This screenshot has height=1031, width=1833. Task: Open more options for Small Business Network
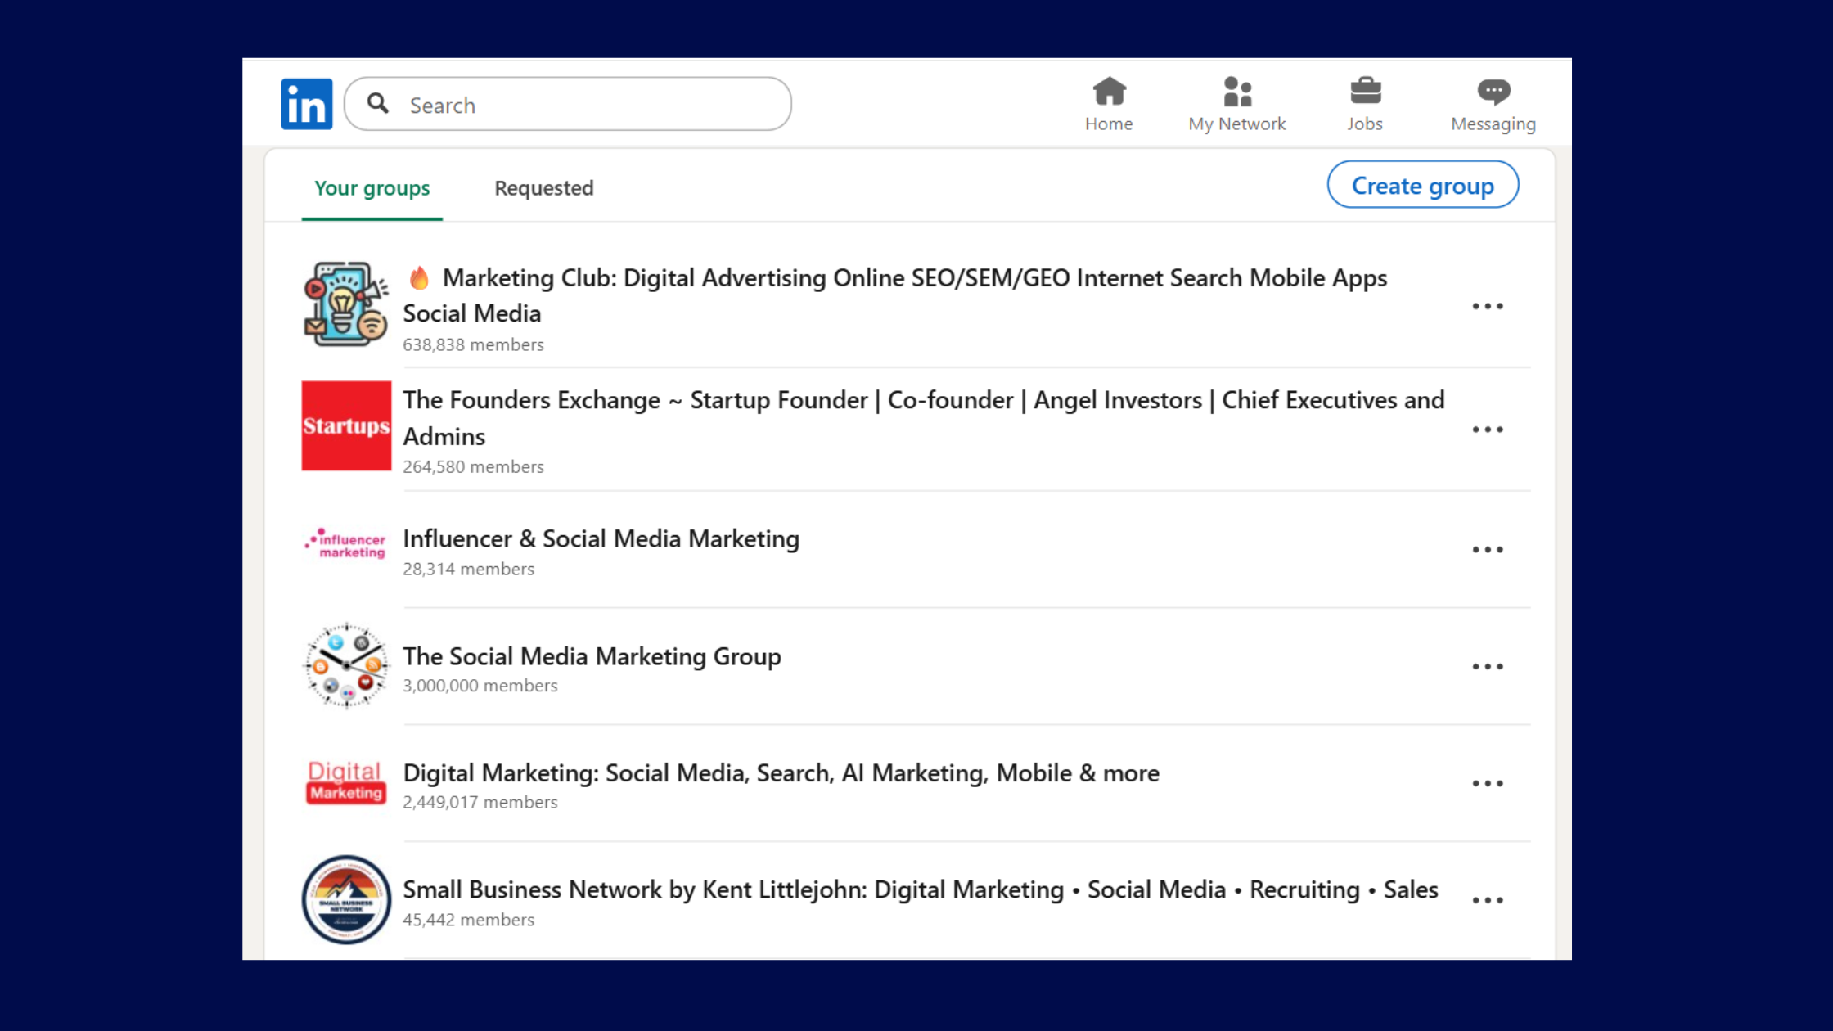click(1488, 901)
